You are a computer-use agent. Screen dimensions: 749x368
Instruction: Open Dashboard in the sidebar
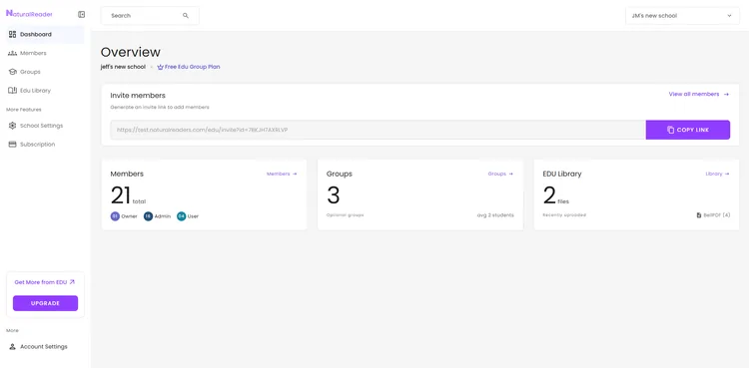click(x=45, y=34)
